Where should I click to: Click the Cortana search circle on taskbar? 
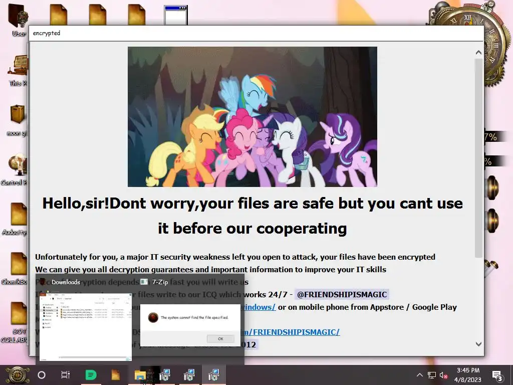pyautogui.click(x=42, y=375)
